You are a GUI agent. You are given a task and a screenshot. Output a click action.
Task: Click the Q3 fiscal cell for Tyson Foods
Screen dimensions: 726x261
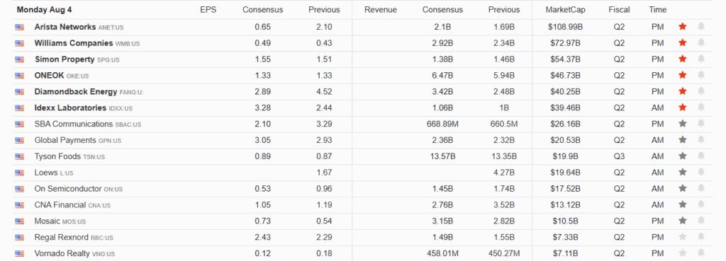[619, 156]
